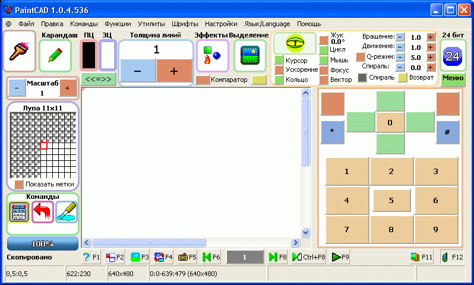Click the blue * keypad button
The image size is (474, 285).
coord(332,131)
